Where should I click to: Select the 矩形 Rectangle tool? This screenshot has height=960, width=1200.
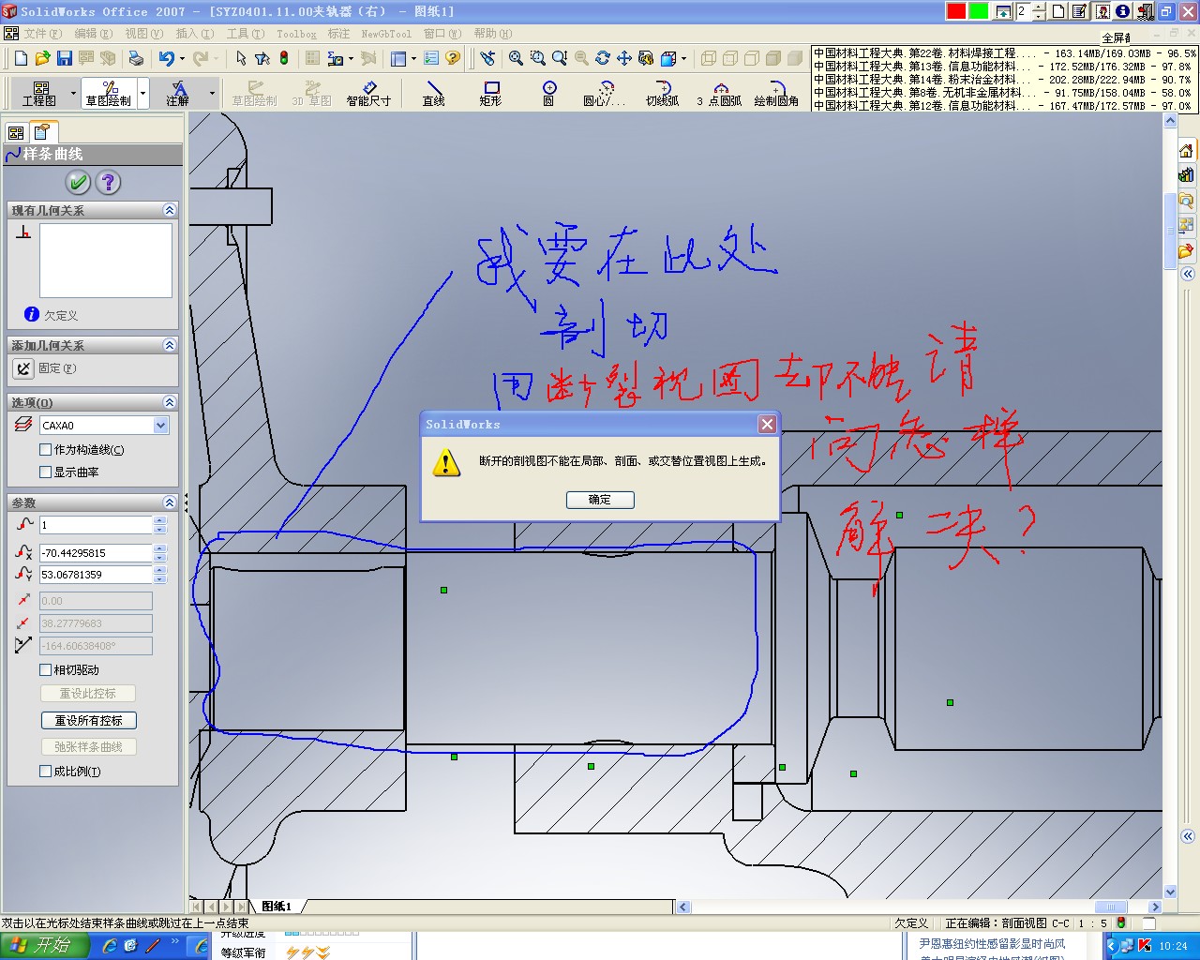[x=490, y=93]
